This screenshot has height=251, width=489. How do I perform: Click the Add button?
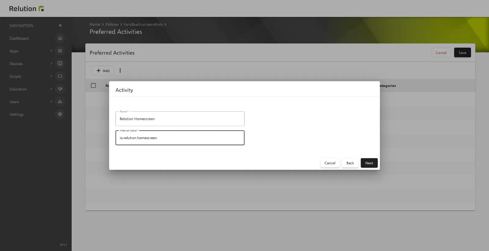tap(103, 71)
